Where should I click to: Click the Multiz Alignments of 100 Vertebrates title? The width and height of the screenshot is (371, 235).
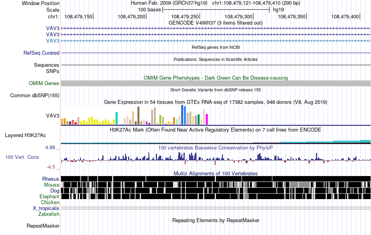[216, 173]
